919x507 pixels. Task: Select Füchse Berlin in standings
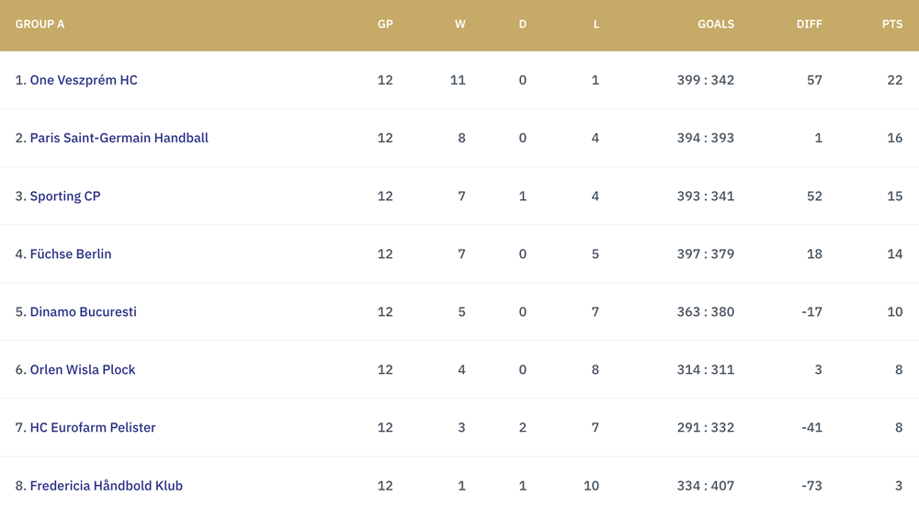coord(71,254)
